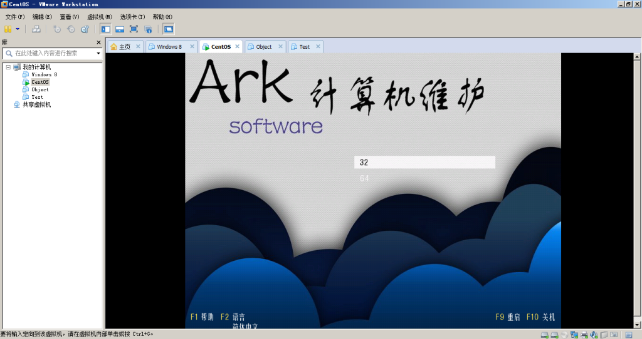Screen dimensions: 642x339
Task: Close the 库 library panel
Action: coord(98,43)
